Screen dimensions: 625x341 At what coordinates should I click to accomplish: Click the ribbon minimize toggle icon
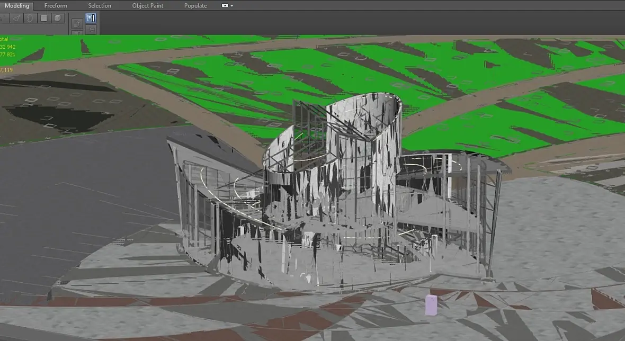click(x=225, y=6)
